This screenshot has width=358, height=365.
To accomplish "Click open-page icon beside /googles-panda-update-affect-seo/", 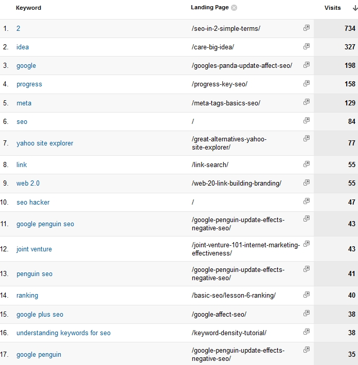I will point(307,65).
